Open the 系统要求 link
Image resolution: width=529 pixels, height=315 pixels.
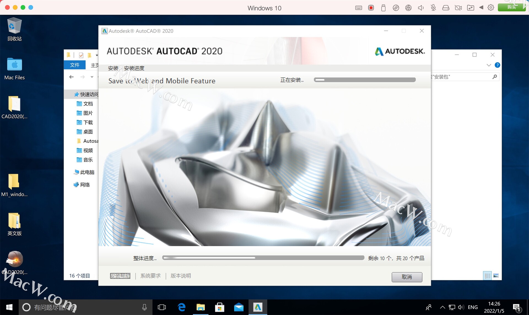(150, 276)
